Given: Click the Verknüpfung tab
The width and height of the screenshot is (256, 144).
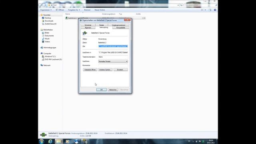Looking at the screenshot, I should click(104, 28).
